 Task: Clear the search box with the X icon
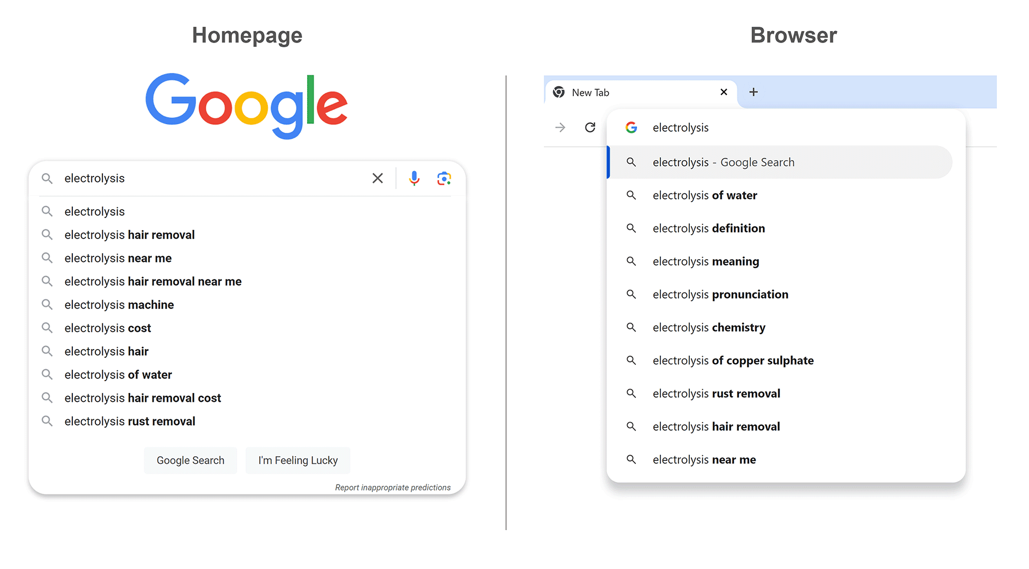[x=377, y=178]
